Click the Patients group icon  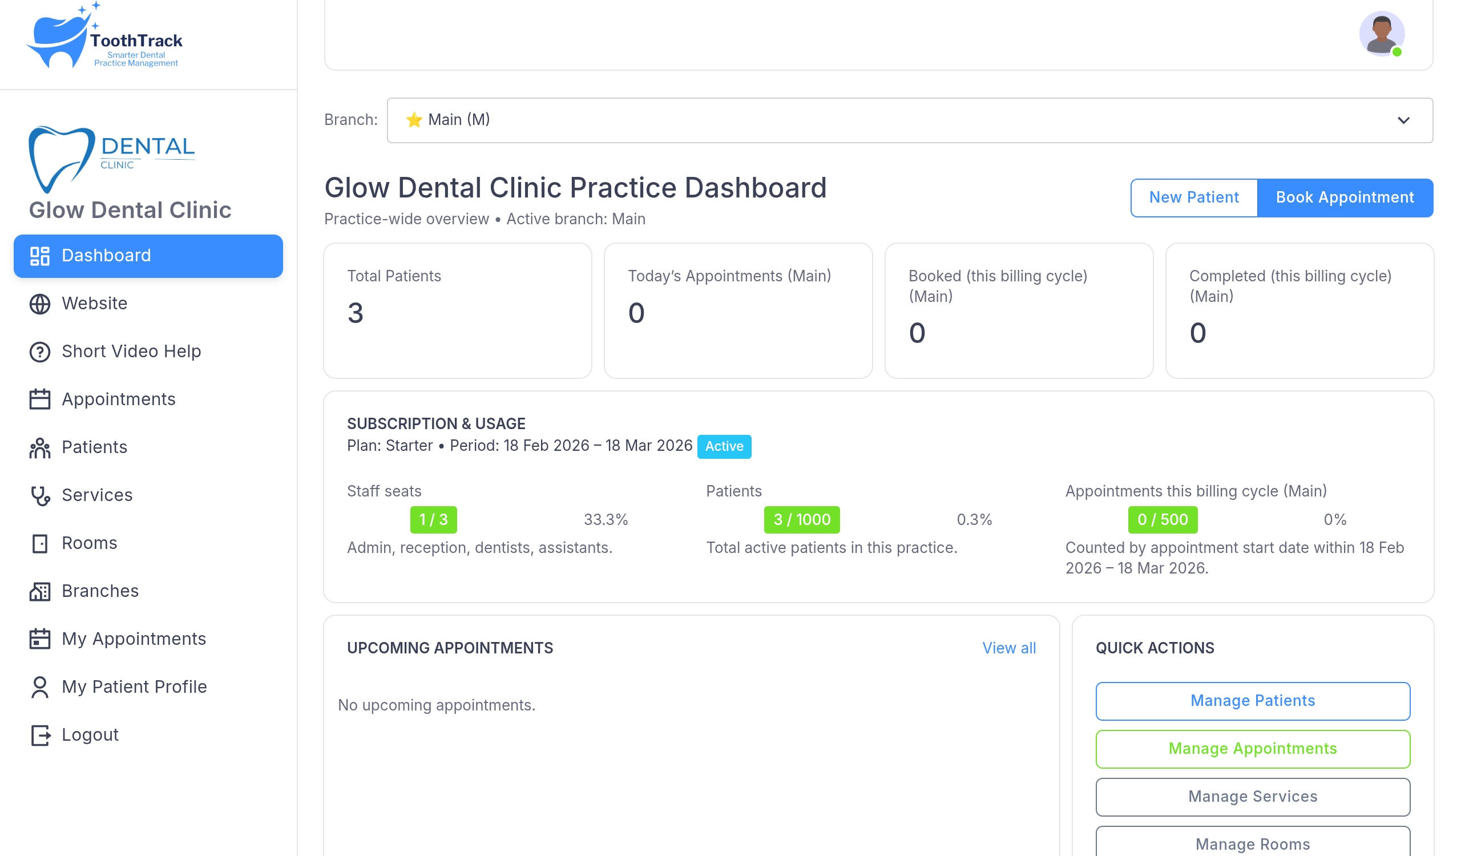coord(39,448)
